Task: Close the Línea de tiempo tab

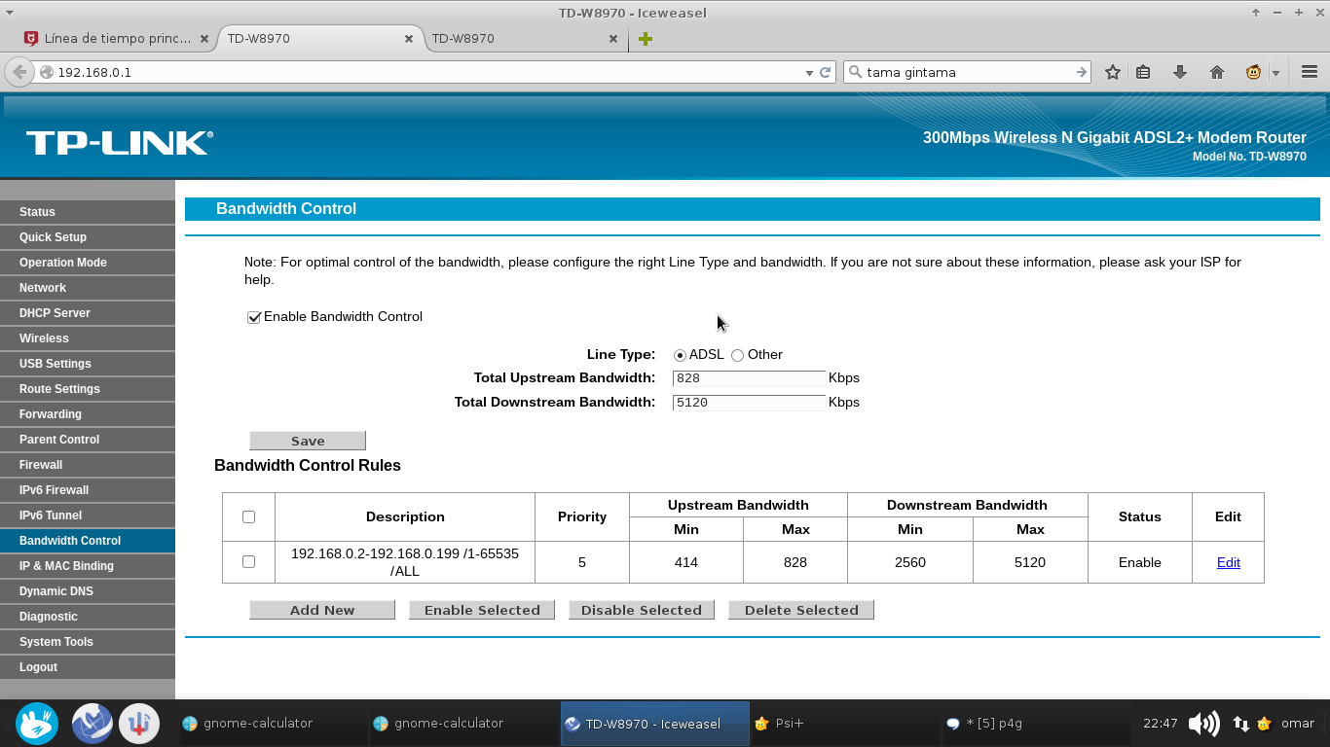Action: [204, 39]
